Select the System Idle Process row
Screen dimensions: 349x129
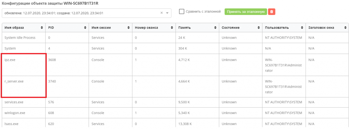coord(174,38)
